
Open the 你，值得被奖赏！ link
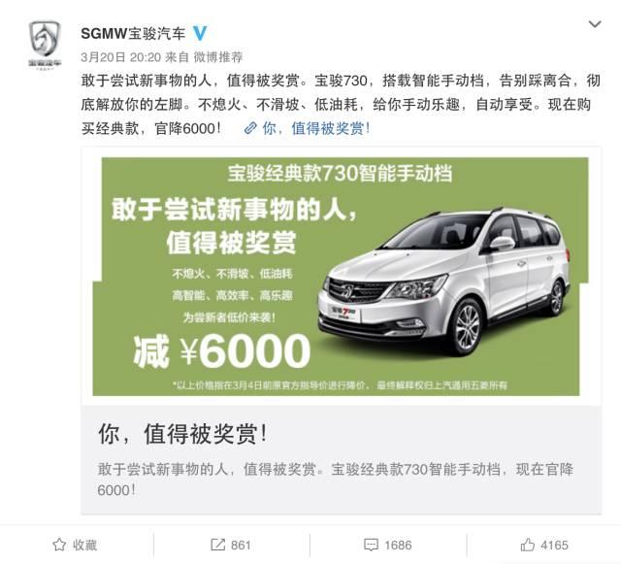tap(316, 128)
